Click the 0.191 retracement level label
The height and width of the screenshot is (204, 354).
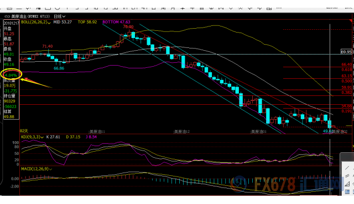tap(347, 111)
